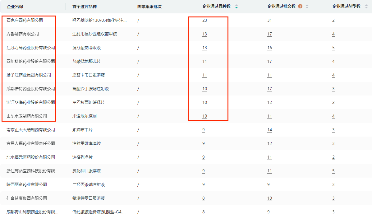Open product count 11 for 四川科伦药业
This screenshot has width=372, height=214.
coord(204,62)
